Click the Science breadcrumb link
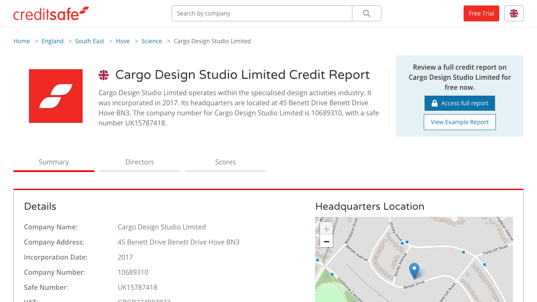The image size is (537, 302). (151, 41)
